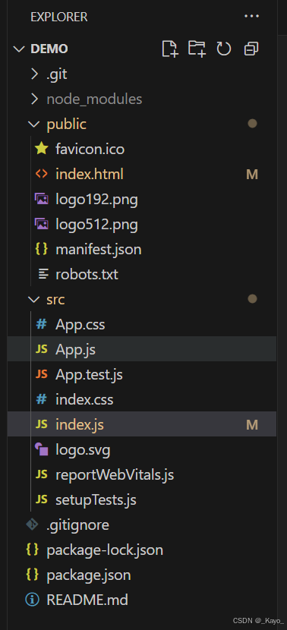The image size is (287, 630).
Task: Click the New Folder icon
Action: coord(197,49)
